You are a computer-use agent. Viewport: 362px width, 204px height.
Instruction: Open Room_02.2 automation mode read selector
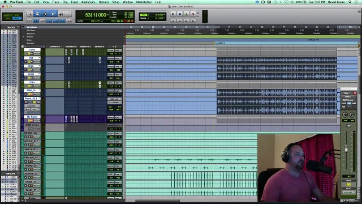click(x=35, y=109)
